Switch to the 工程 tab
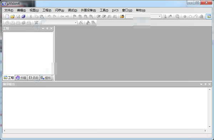This screenshot has height=140, width=214. [9, 78]
